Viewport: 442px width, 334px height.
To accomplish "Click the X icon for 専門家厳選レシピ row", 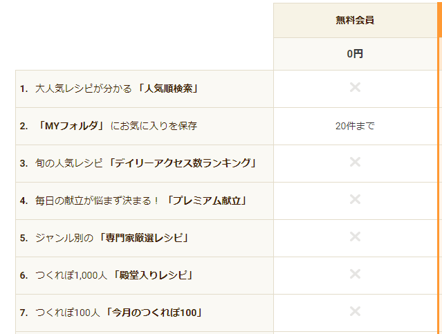I will [x=355, y=236].
